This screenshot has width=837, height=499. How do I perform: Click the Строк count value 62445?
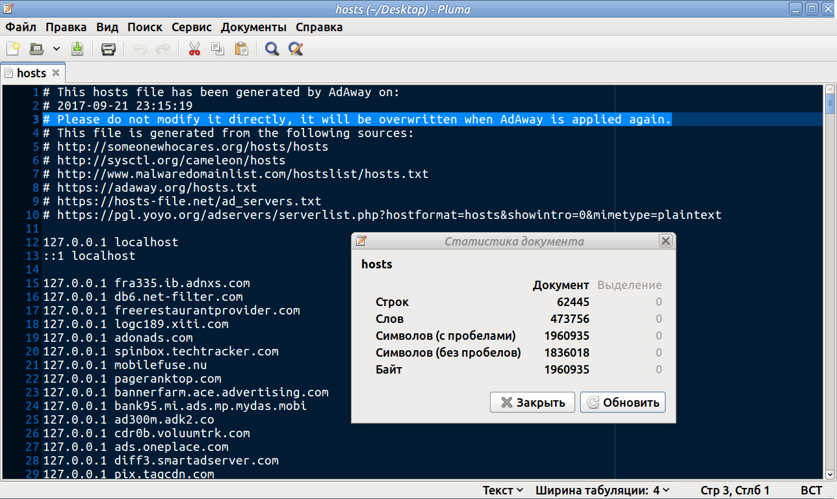click(x=573, y=302)
